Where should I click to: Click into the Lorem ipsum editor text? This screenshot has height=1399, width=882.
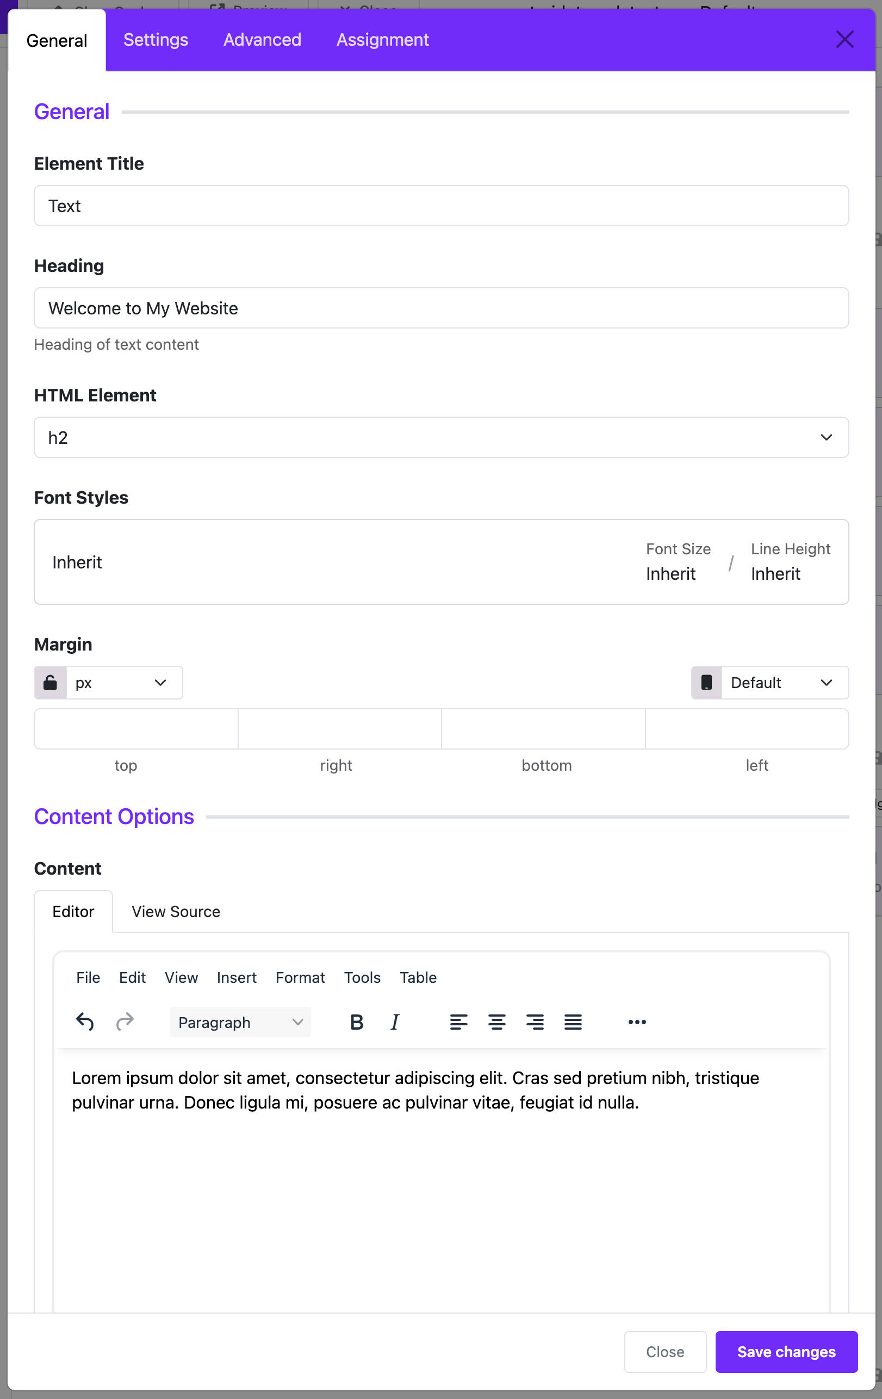(x=415, y=1091)
